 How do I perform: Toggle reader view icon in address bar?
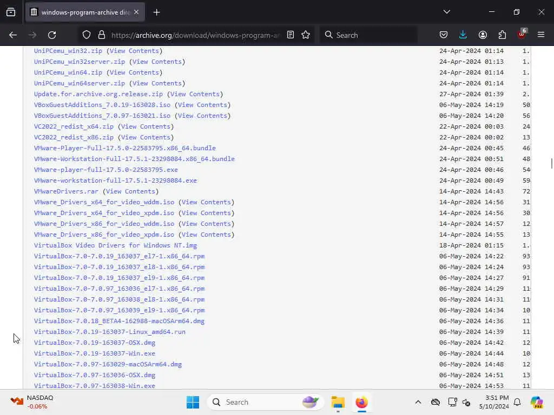coord(291,35)
